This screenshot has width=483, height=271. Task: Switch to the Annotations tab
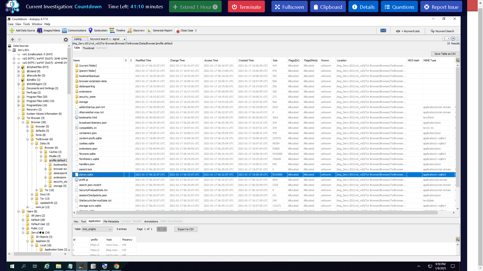coord(151,222)
